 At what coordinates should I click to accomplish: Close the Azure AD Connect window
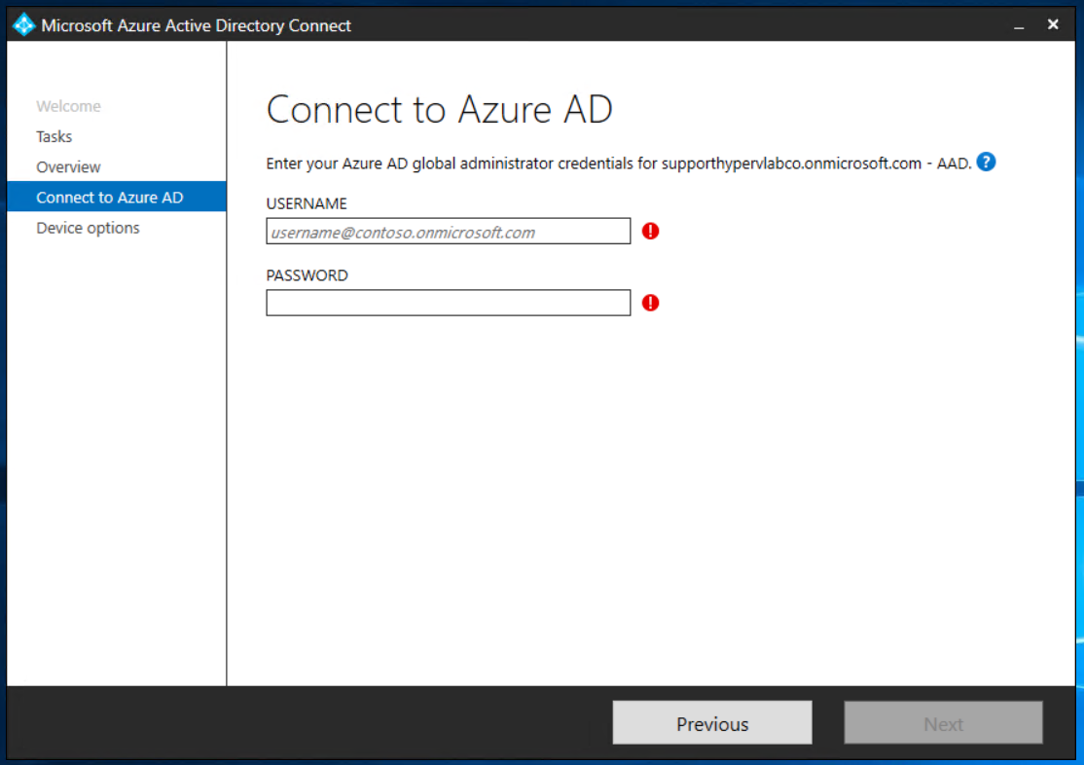[x=1053, y=25]
